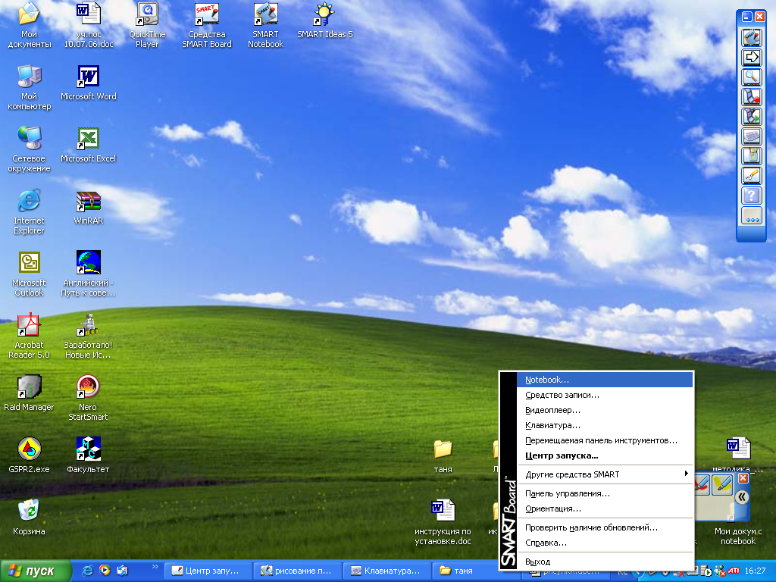Click the пуск Start button

[x=35, y=571]
